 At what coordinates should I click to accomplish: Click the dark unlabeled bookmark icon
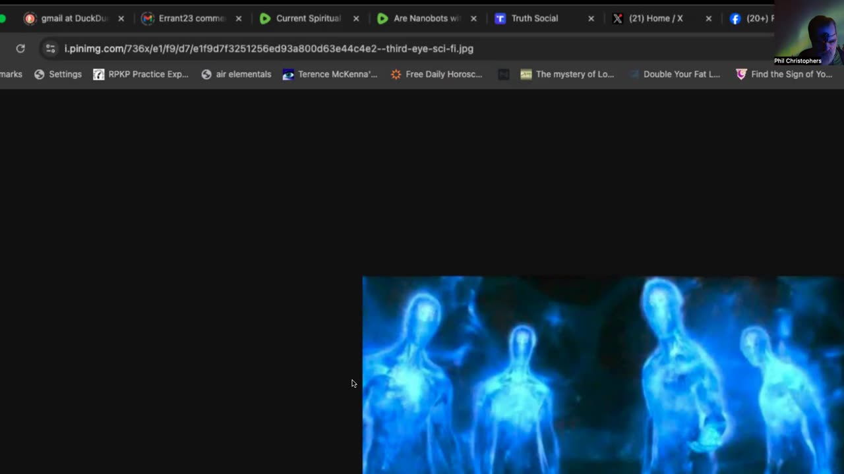coord(504,74)
